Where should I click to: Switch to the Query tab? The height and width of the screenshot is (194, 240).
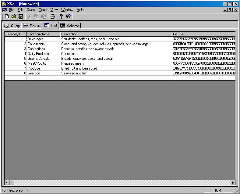(x=12, y=26)
